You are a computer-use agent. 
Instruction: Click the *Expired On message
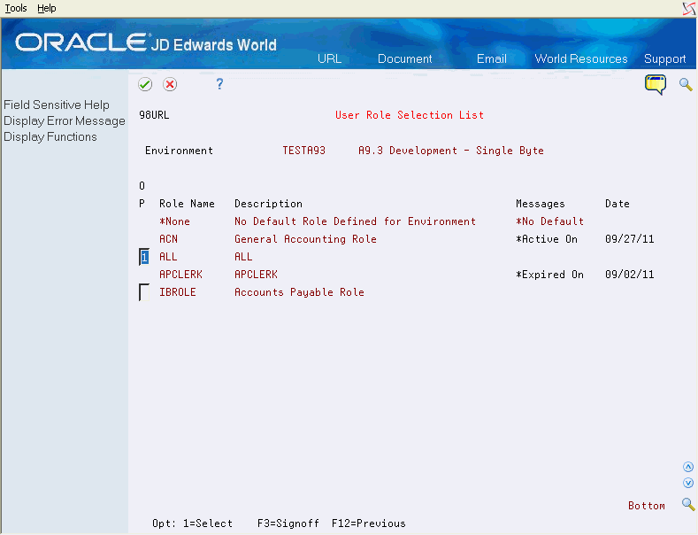coord(549,275)
